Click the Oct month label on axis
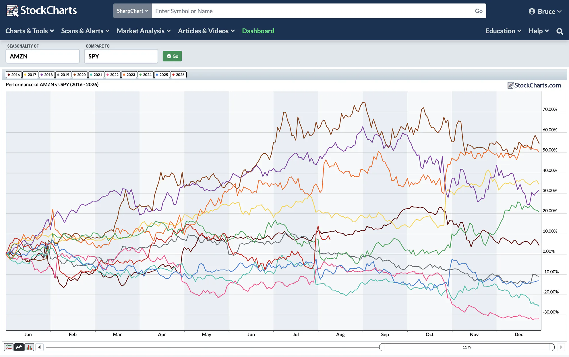 pos(429,335)
